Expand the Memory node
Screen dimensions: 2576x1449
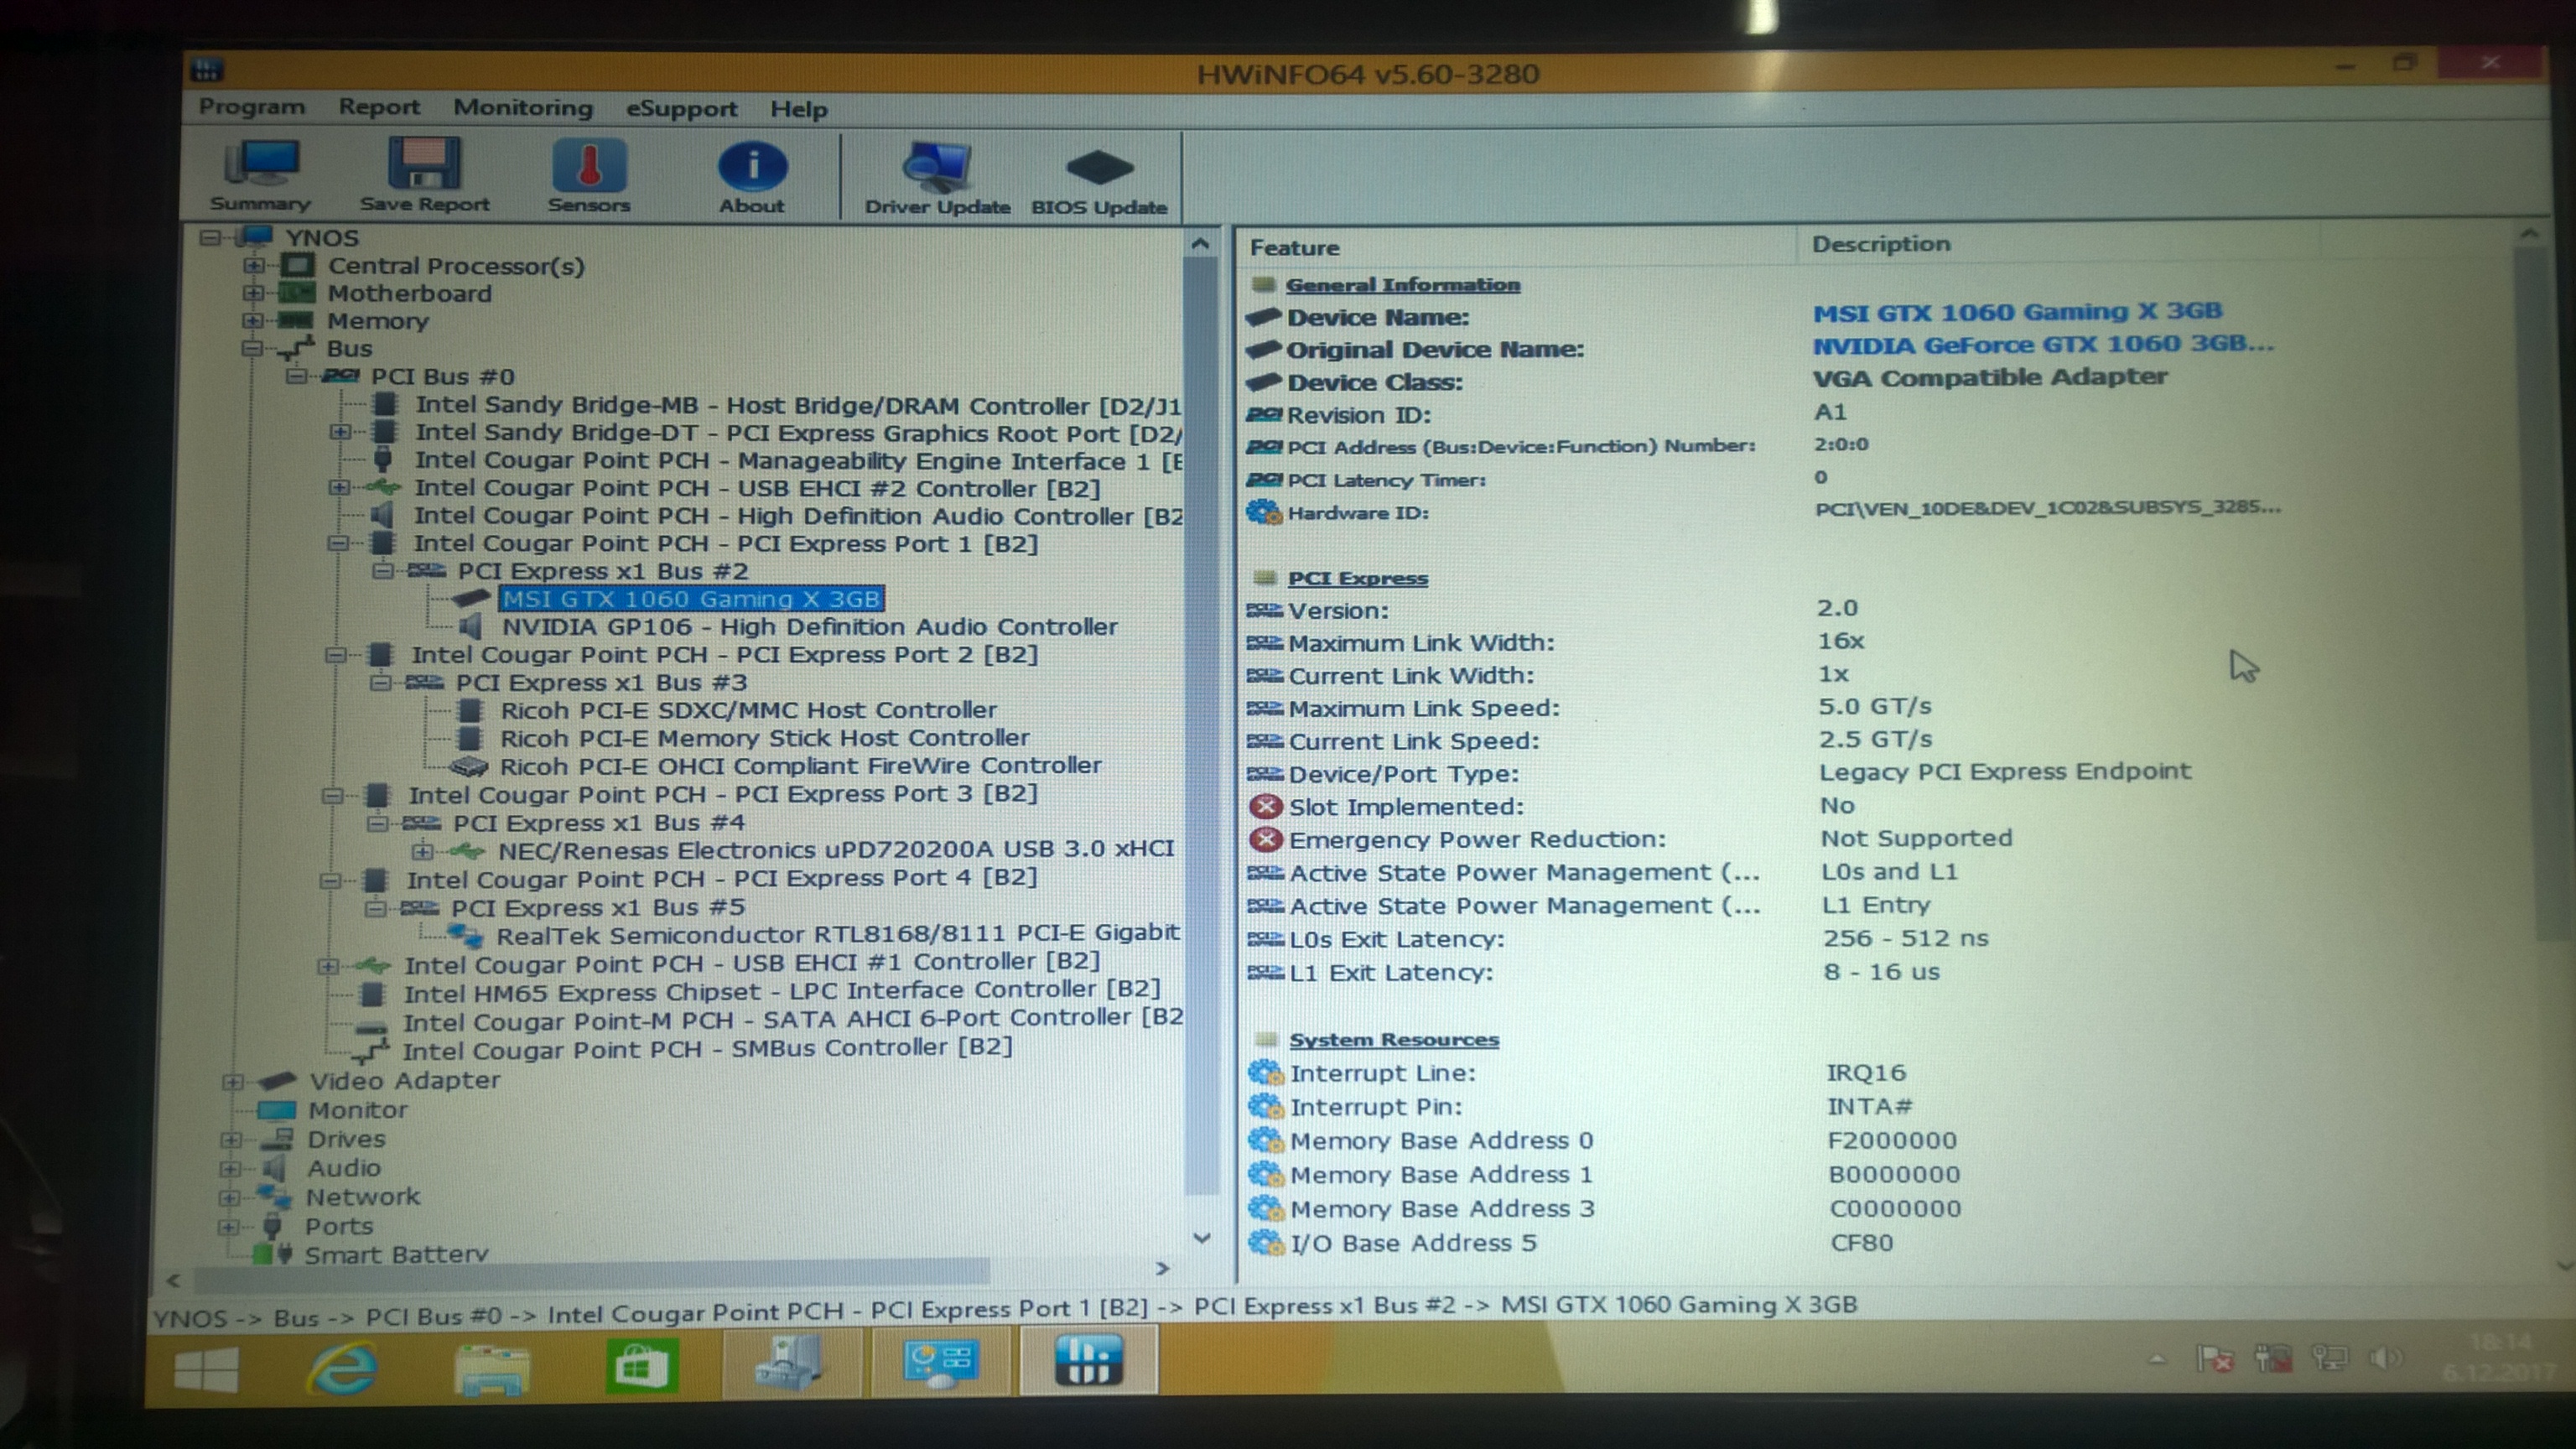(253, 320)
